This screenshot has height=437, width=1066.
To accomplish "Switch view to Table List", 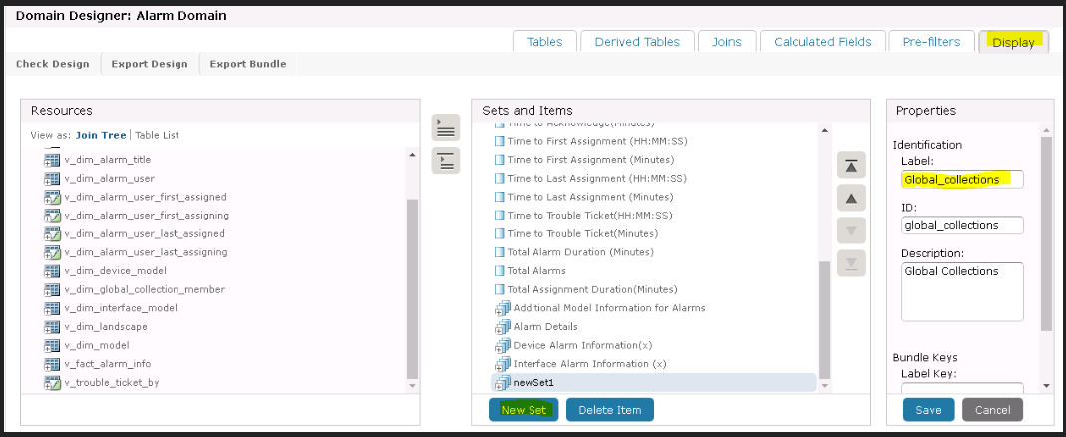I will point(157,135).
